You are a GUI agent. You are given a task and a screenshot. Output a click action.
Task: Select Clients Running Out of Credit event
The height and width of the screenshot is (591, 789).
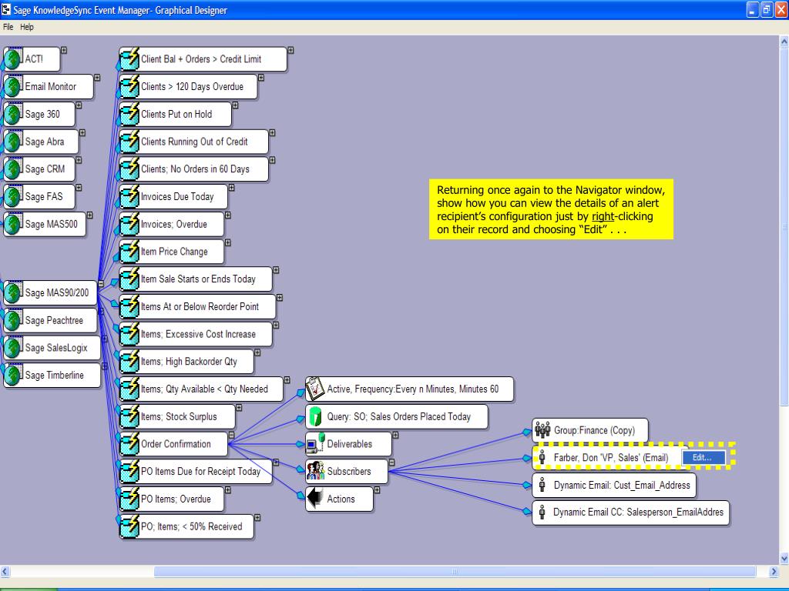pos(193,142)
